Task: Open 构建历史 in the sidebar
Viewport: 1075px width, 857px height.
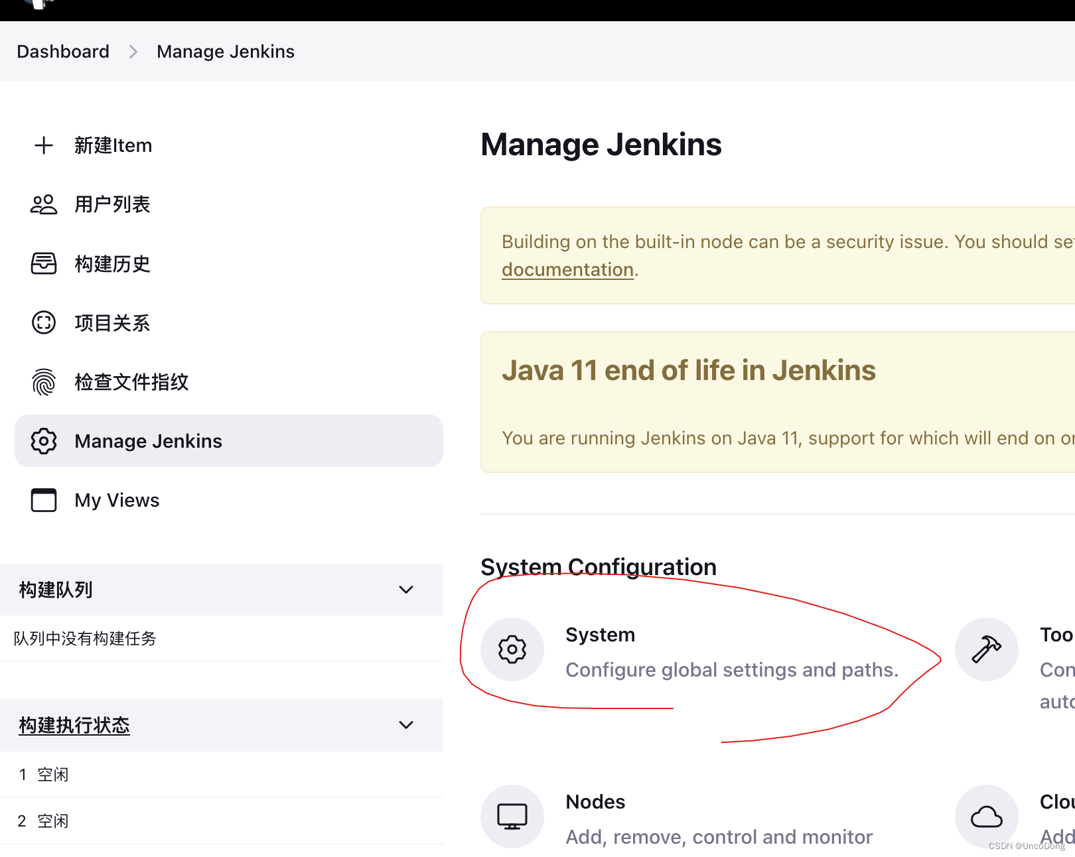Action: click(228, 263)
